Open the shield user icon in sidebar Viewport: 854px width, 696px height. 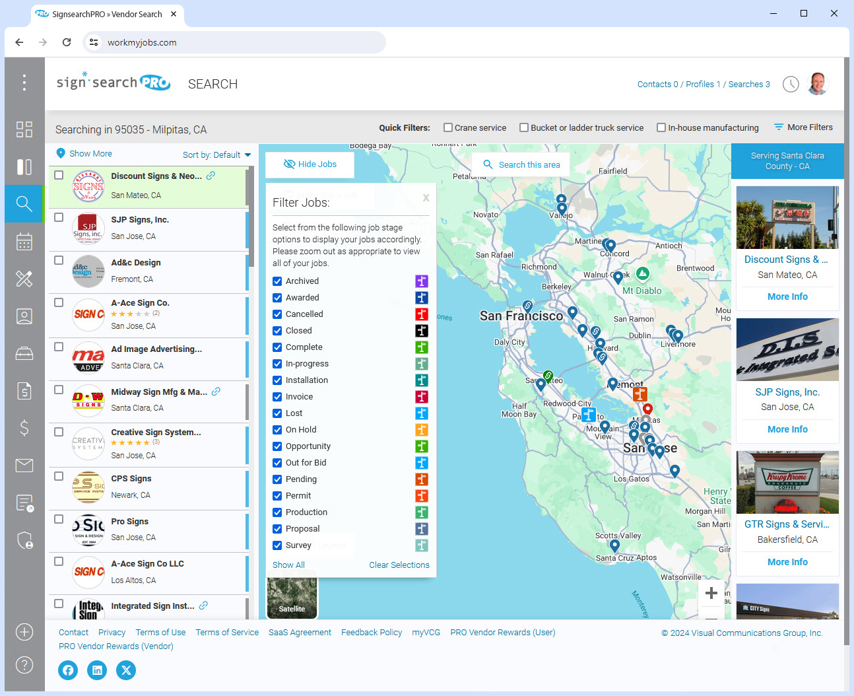pos(24,540)
